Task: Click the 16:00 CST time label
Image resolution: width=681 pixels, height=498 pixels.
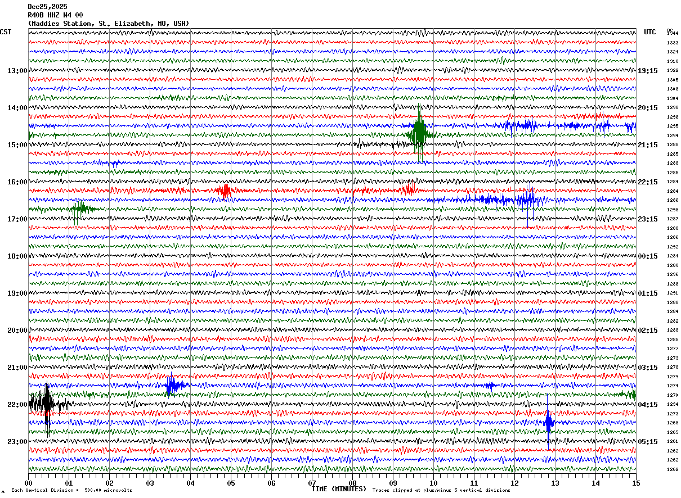Action: [17, 182]
